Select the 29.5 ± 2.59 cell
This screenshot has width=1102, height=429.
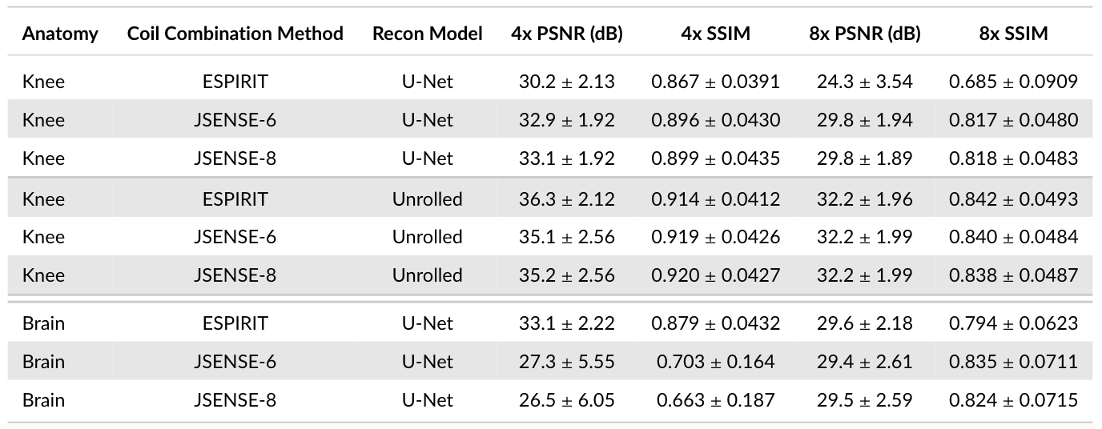point(864,400)
